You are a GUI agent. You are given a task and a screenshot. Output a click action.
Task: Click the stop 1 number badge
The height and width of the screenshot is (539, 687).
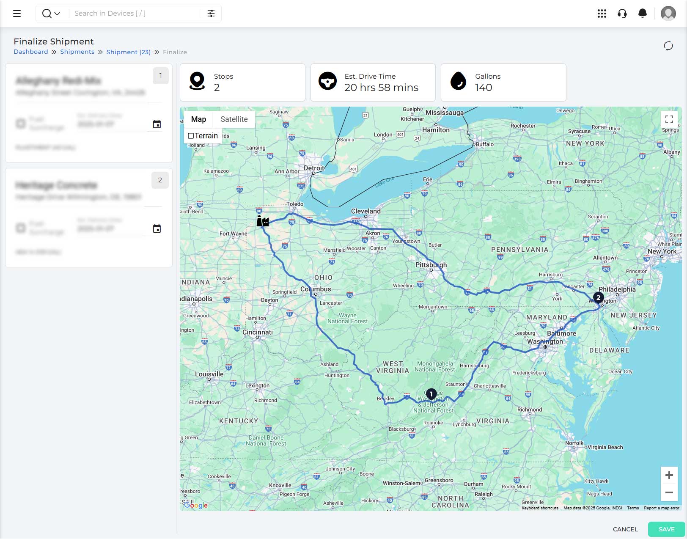pyautogui.click(x=160, y=76)
